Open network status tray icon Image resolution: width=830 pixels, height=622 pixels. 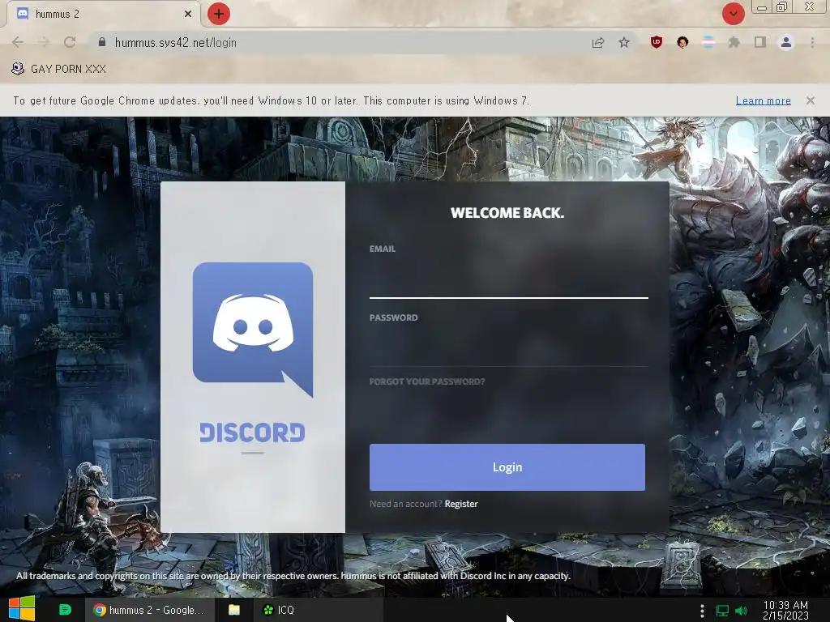coord(722,611)
